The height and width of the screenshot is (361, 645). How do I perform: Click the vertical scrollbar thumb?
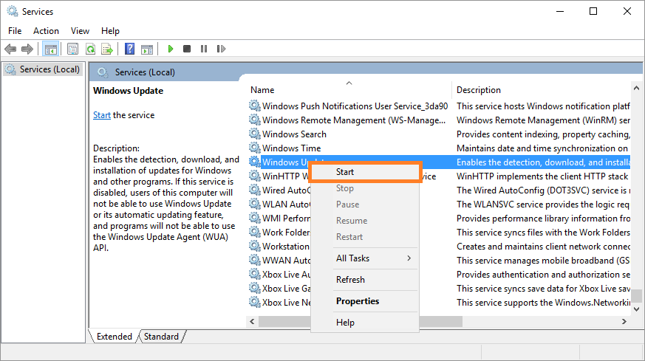tap(636, 295)
